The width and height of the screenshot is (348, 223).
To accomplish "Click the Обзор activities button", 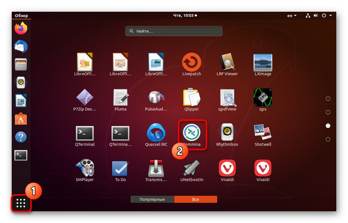I will tap(21, 15).
